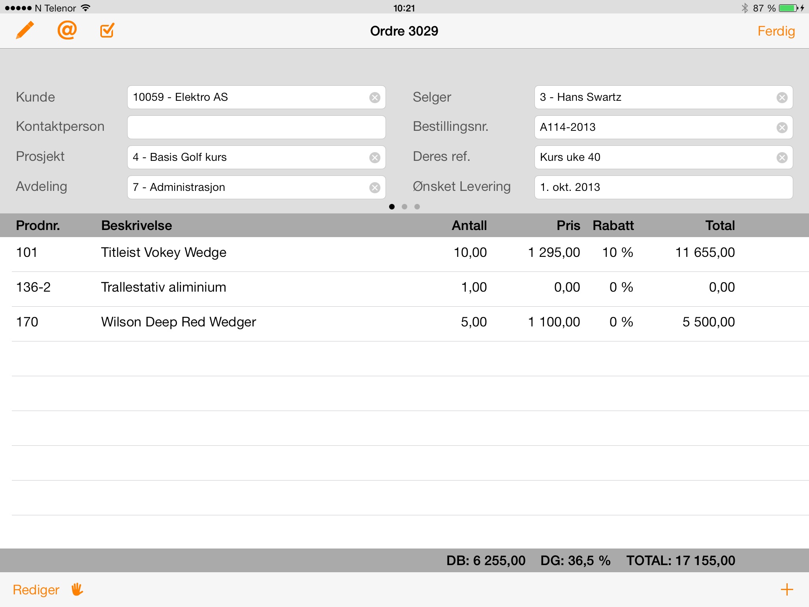The image size is (809, 607).
Task: Clear the Avdeling field Administrasjon
Action: 374,187
